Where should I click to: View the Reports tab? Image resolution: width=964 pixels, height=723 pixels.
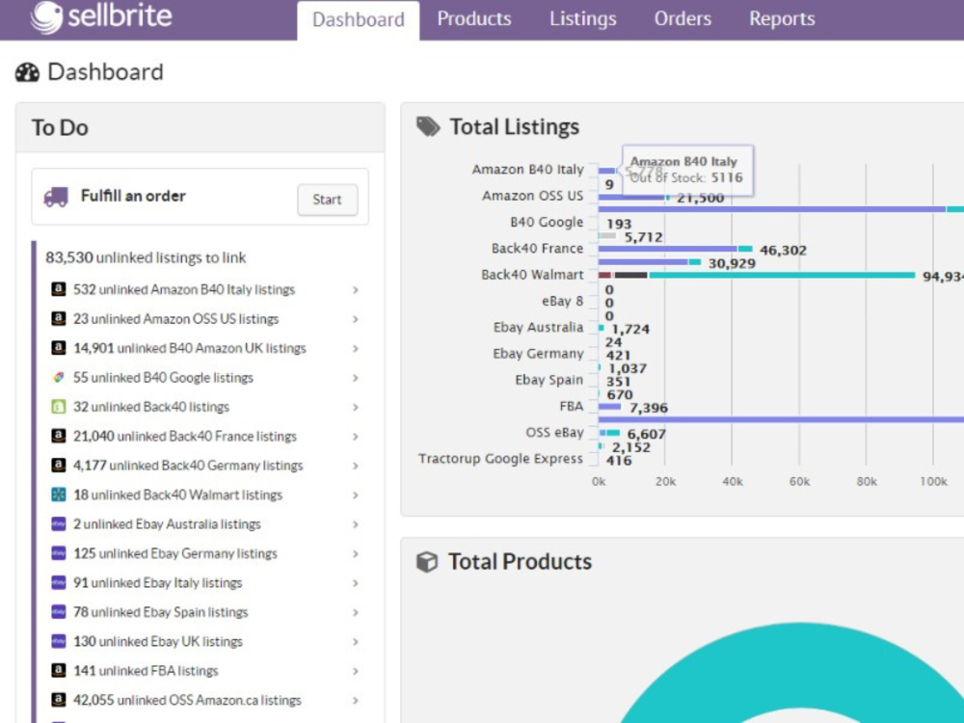(x=782, y=18)
